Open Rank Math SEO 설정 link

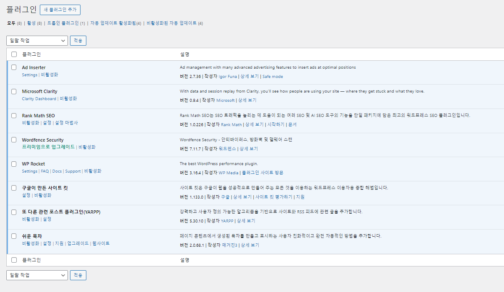47,123
